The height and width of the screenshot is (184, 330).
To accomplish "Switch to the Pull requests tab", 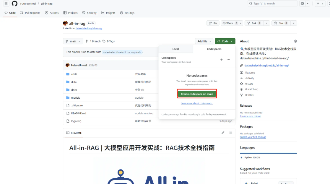I will click(30, 13).
